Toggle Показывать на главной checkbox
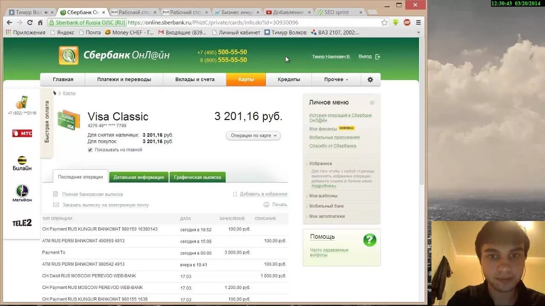This screenshot has width=545, height=306. tap(90, 150)
